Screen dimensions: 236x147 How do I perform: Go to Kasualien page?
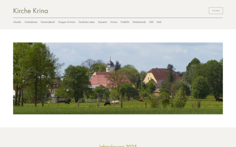[103, 22]
